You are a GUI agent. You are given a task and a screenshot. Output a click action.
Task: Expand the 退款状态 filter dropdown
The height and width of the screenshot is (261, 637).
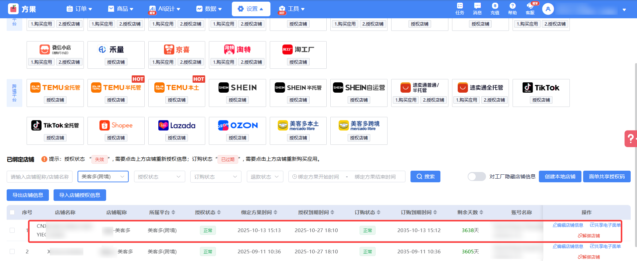point(264,177)
